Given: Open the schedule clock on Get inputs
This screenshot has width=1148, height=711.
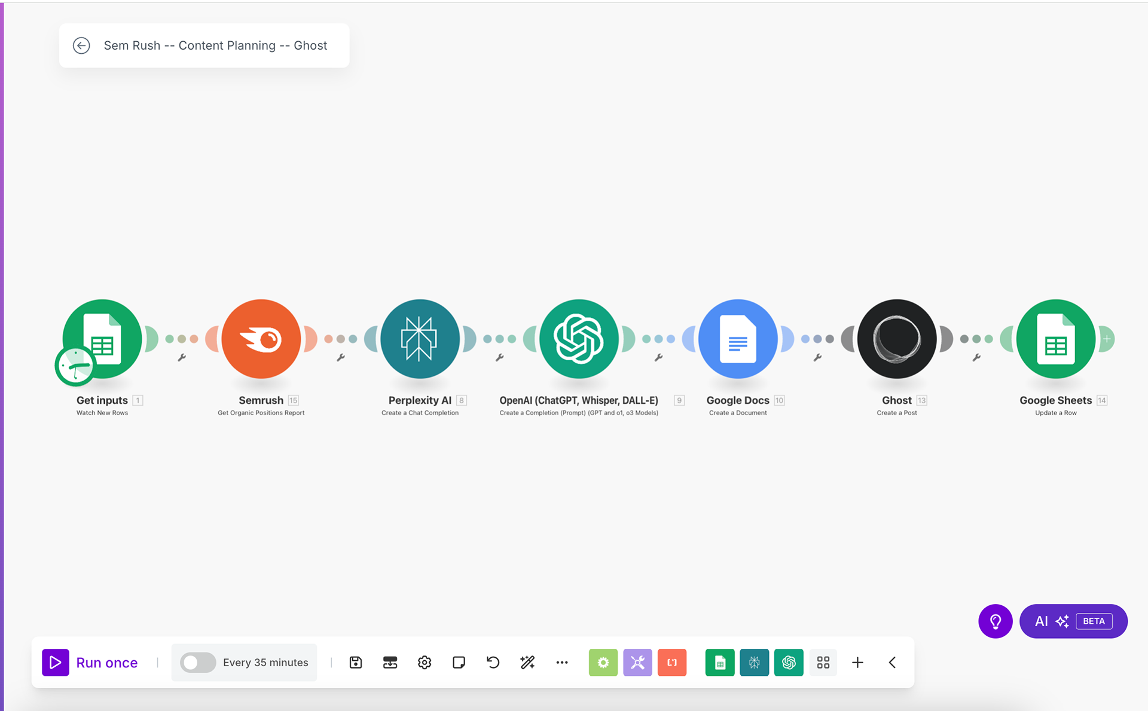Looking at the screenshot, I should point(75,366).
